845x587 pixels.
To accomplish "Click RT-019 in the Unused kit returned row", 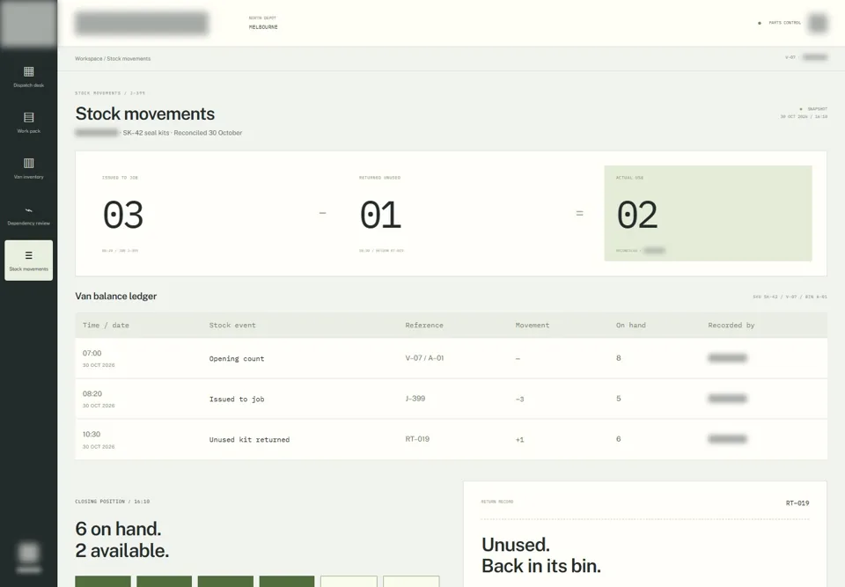I will coord(417,439).
